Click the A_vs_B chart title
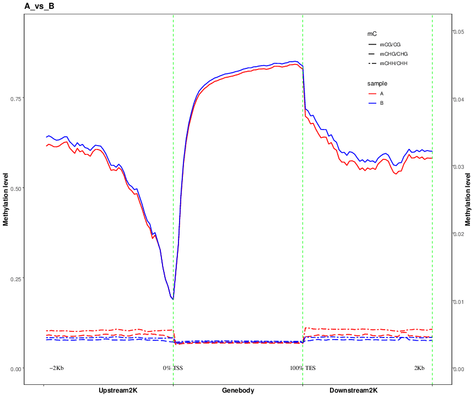476x397 pixels. point(39,6)
